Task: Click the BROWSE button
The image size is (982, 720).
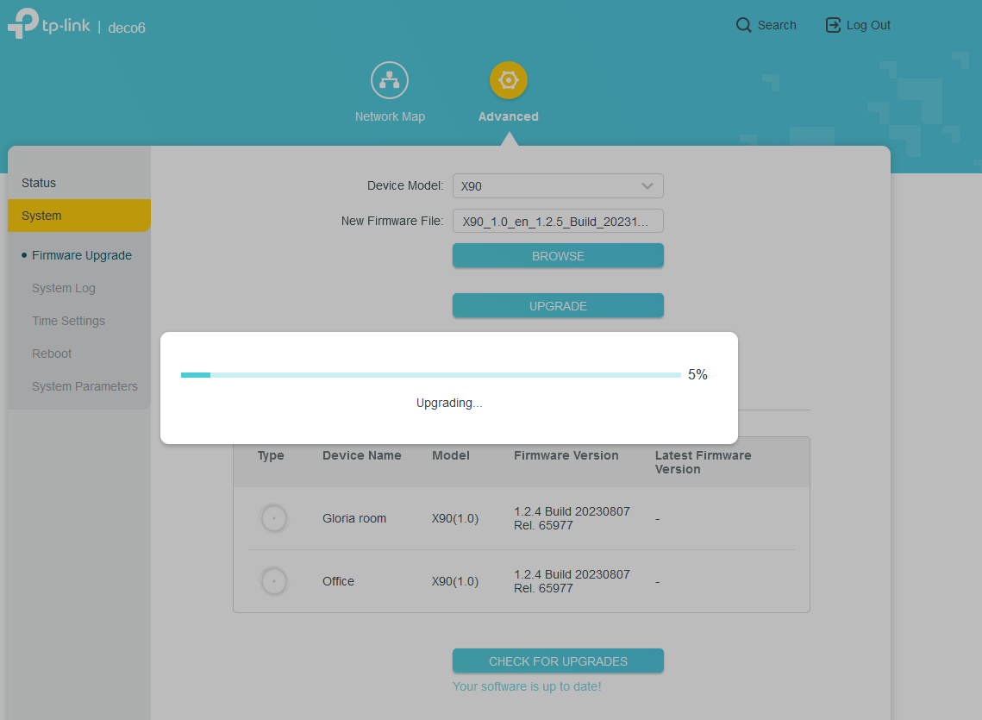Action: pos(558,255)
